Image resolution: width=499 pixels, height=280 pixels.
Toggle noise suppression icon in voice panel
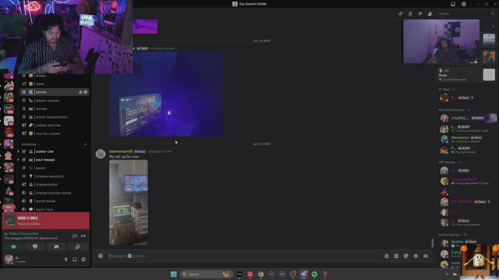pos(75,236)
